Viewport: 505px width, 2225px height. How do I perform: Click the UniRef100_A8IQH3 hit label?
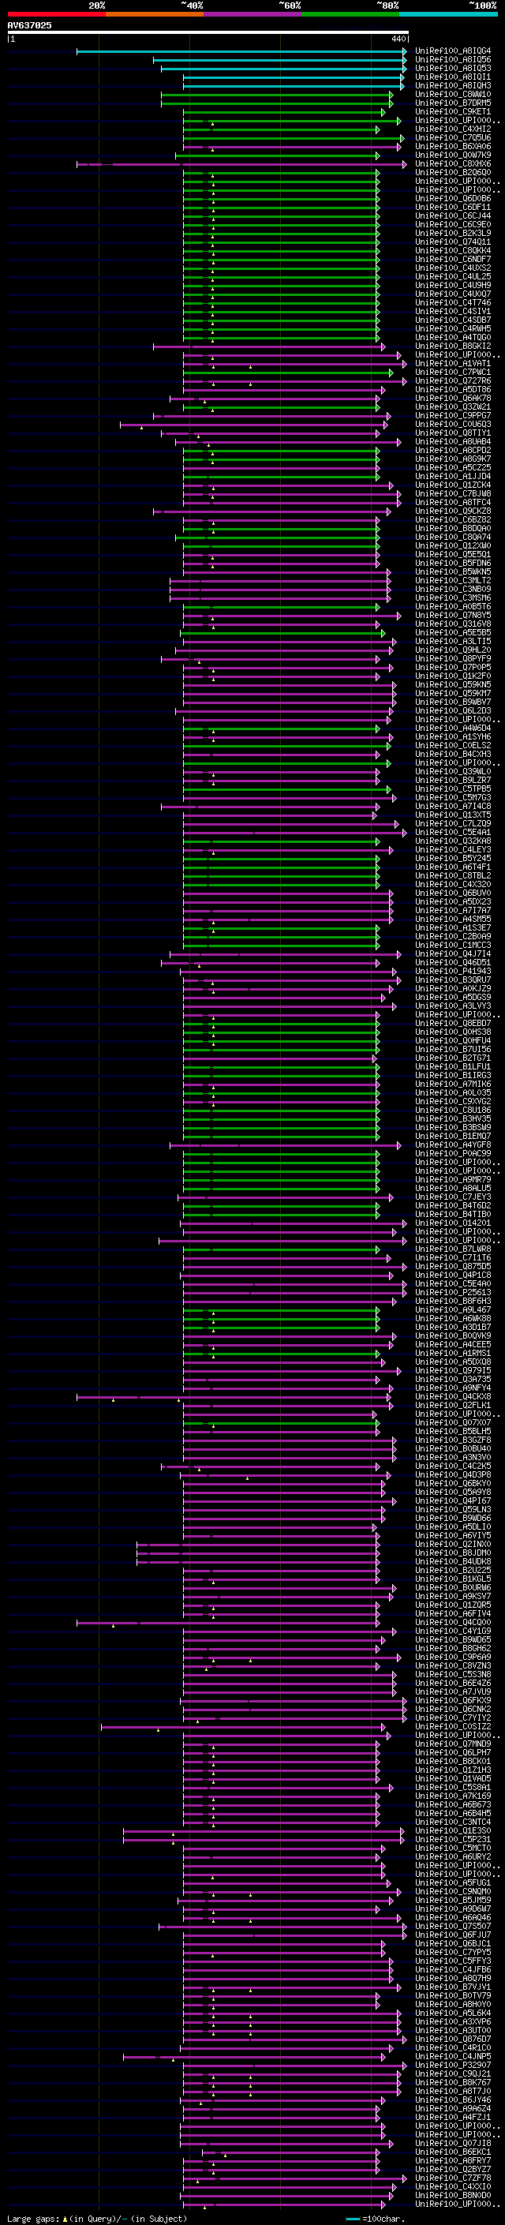[x=453, y=85]
